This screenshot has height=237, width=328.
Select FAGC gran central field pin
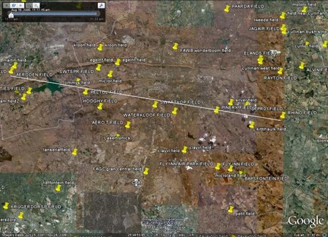point(146,171)
